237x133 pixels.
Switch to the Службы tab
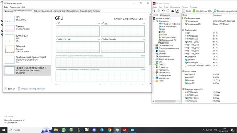click(97, 11)
